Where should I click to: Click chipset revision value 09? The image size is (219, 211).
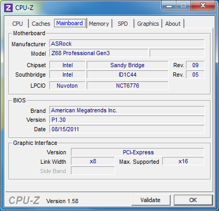coord(195,65)
